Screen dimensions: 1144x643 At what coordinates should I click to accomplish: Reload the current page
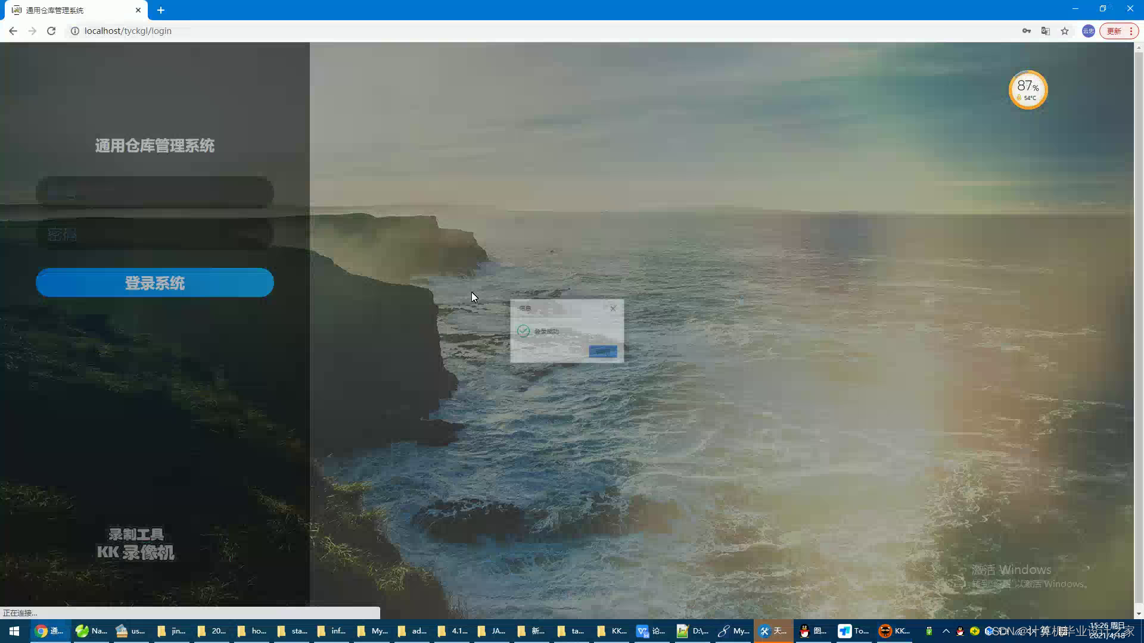click(51, 31)
